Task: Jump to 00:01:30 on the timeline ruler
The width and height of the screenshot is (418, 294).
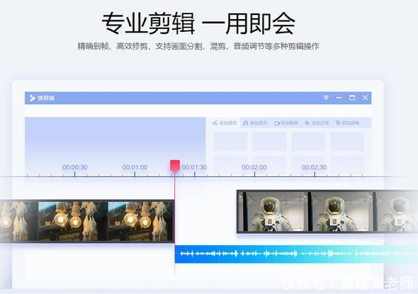Action: [x=194, y=167]
